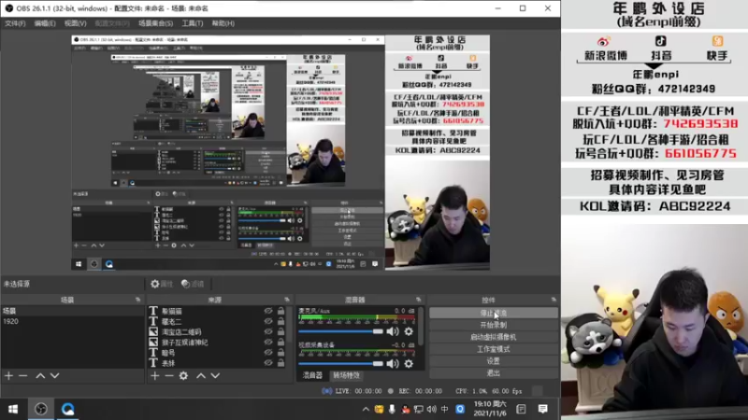Click the 退出 exit button
This screenshot has height=420, width=748.
(494, 372)
